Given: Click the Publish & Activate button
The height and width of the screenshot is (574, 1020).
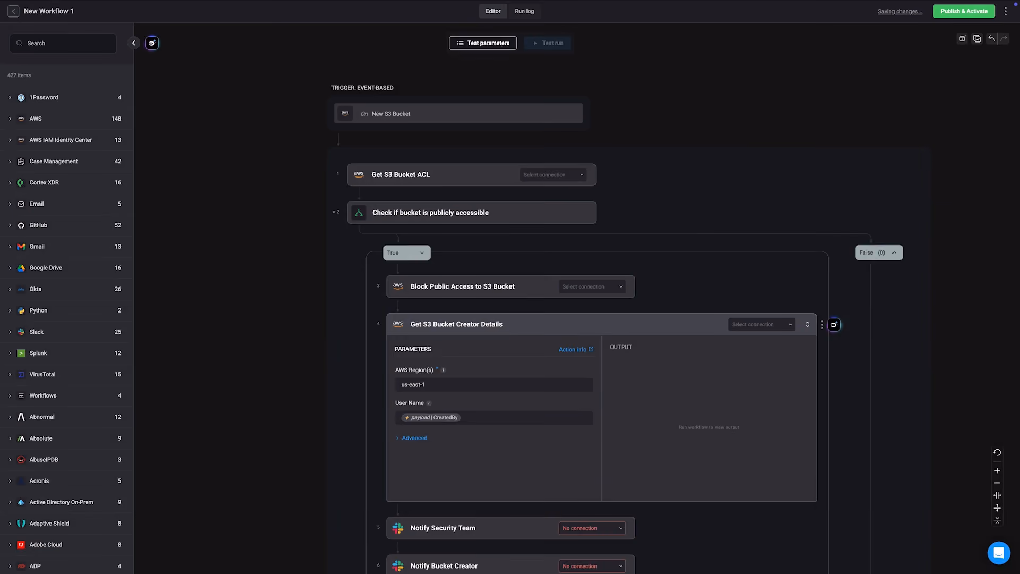Looking at the screenshot, I should pyautogui.click(x=964, y=11).
